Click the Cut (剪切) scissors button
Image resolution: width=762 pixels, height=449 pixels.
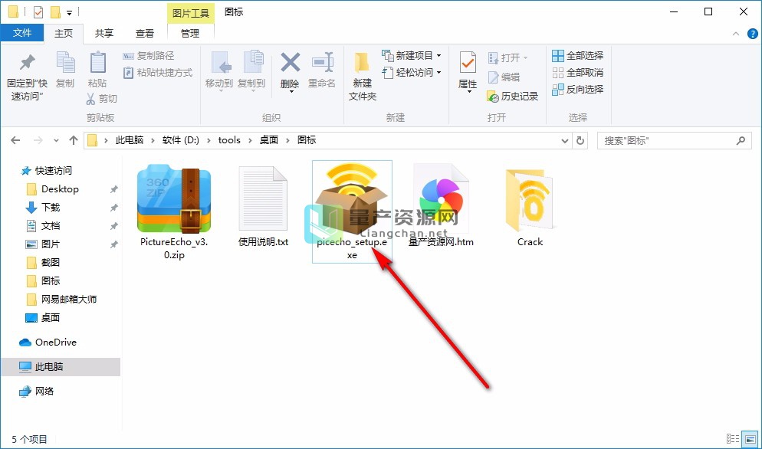pos(102,99)
